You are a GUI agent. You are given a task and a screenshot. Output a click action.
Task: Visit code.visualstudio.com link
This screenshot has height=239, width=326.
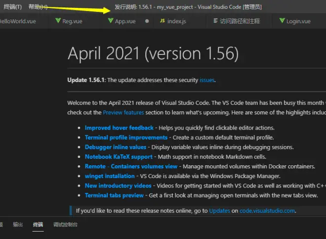pyautogui.click(x=267, y=211)
